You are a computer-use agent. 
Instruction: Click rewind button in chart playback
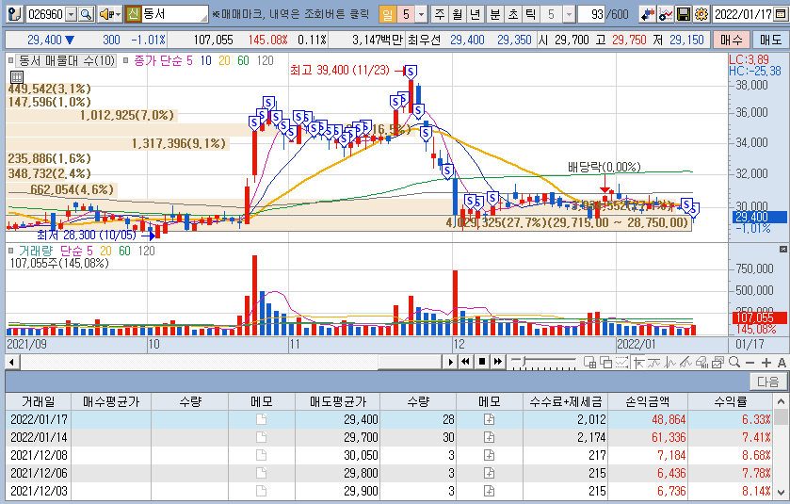coord(465,362)
